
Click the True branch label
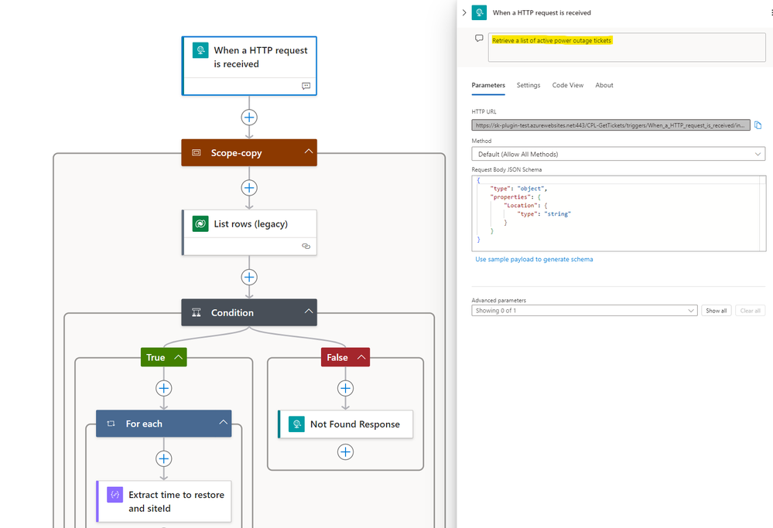(x=156, y=357)
